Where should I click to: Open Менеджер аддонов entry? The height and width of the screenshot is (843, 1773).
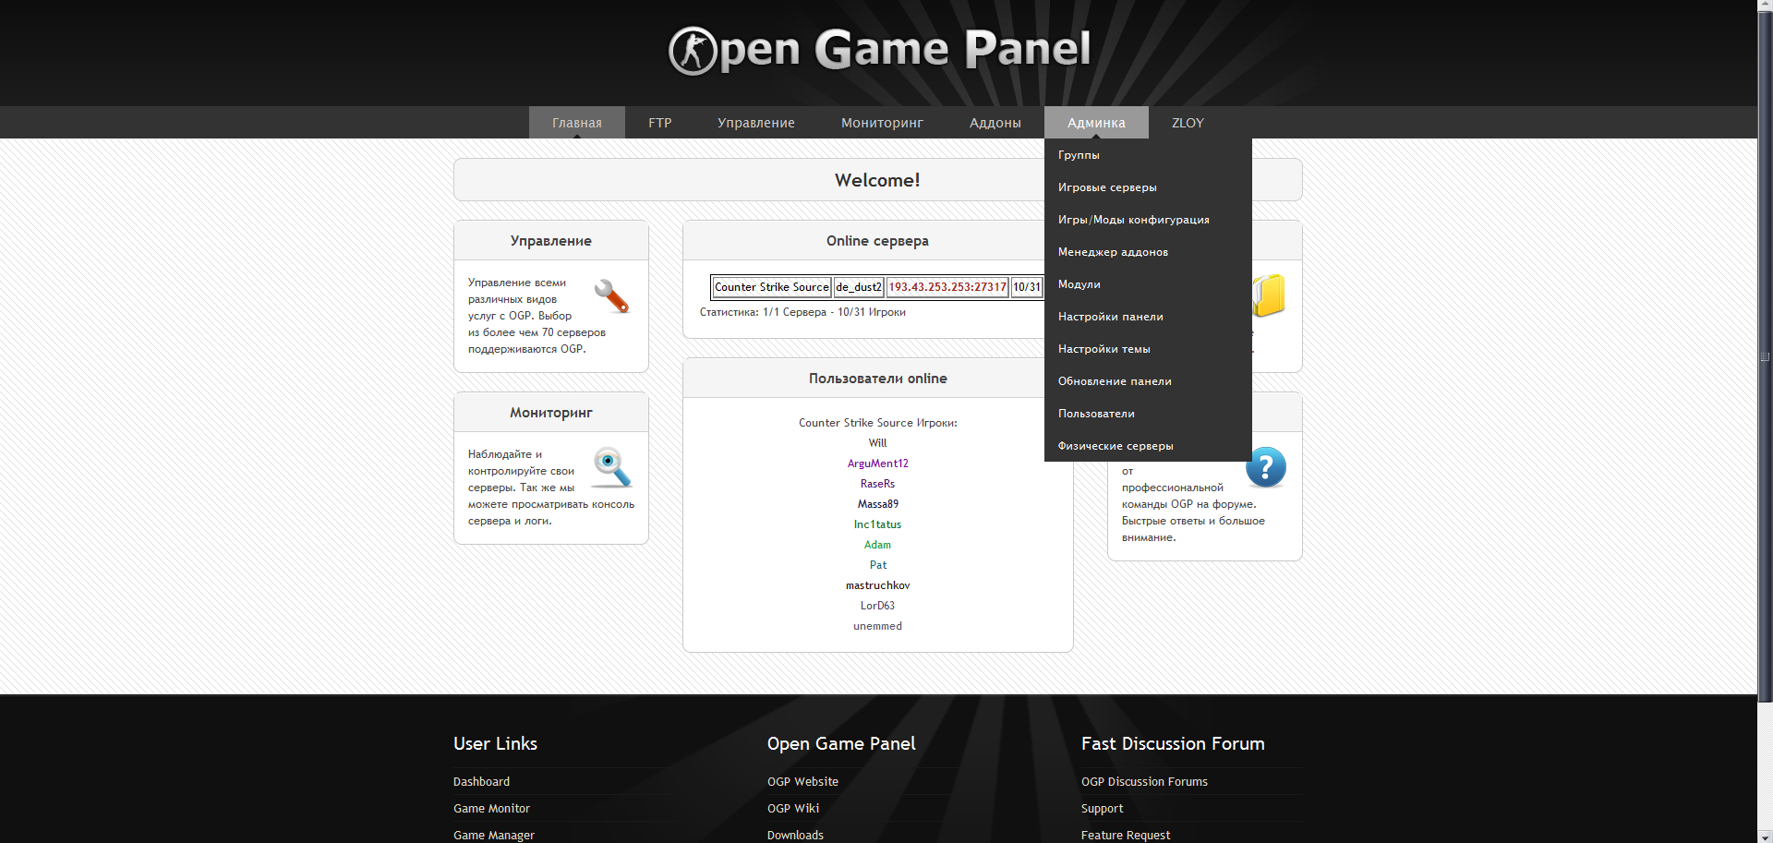tap(1148, 252)
